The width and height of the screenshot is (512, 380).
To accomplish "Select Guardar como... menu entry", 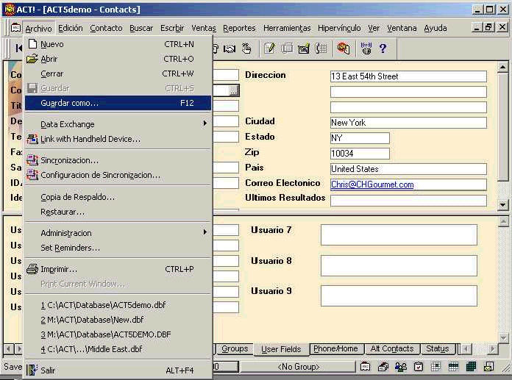I will (x=118, y=103).
